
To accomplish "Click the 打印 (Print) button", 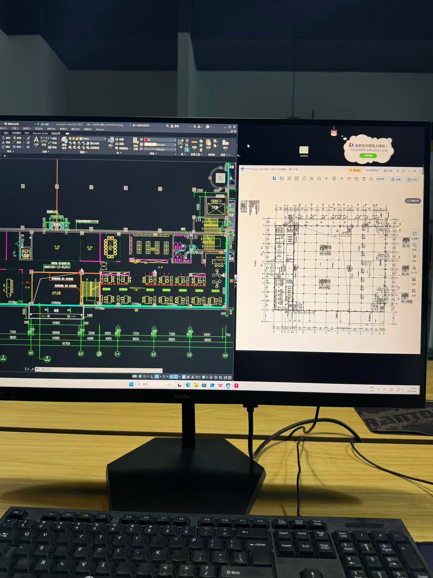I will pos(413,179).
